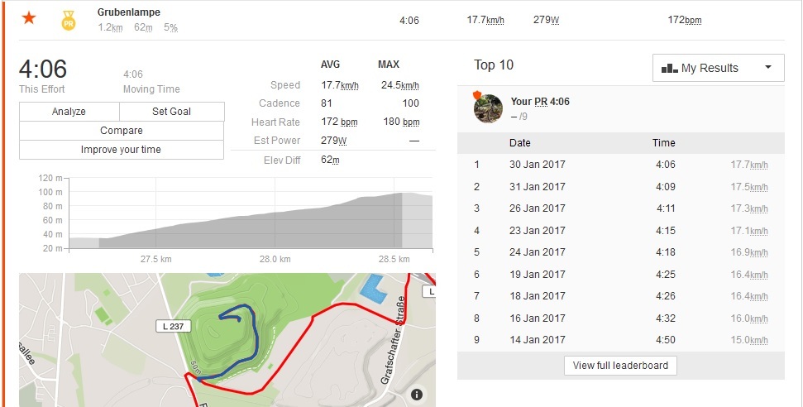803x407 pixels.
Task: Click the orange star favorite icon
Action: point(29,18)
